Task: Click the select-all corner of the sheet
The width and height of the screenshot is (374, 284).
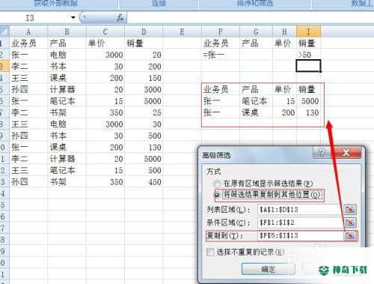Action: coord(4,31)
